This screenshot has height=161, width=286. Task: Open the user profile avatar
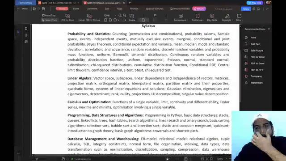pyautogui.click(x=268, y=3)
